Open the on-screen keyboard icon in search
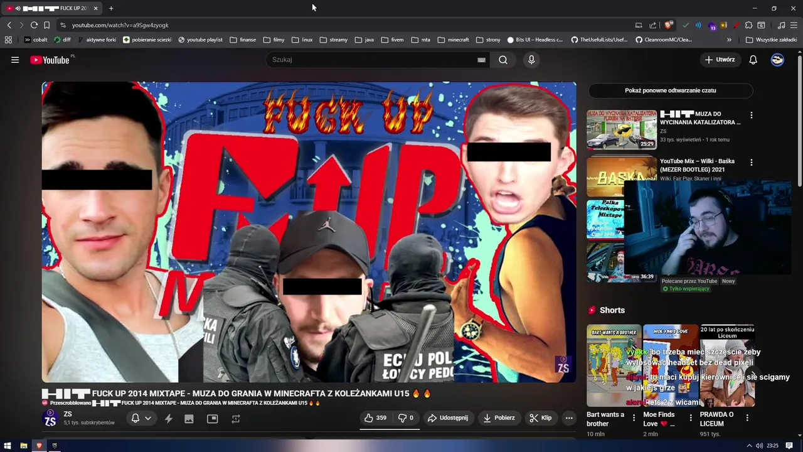This screenshot has width=803, height=452. [481, 60]
